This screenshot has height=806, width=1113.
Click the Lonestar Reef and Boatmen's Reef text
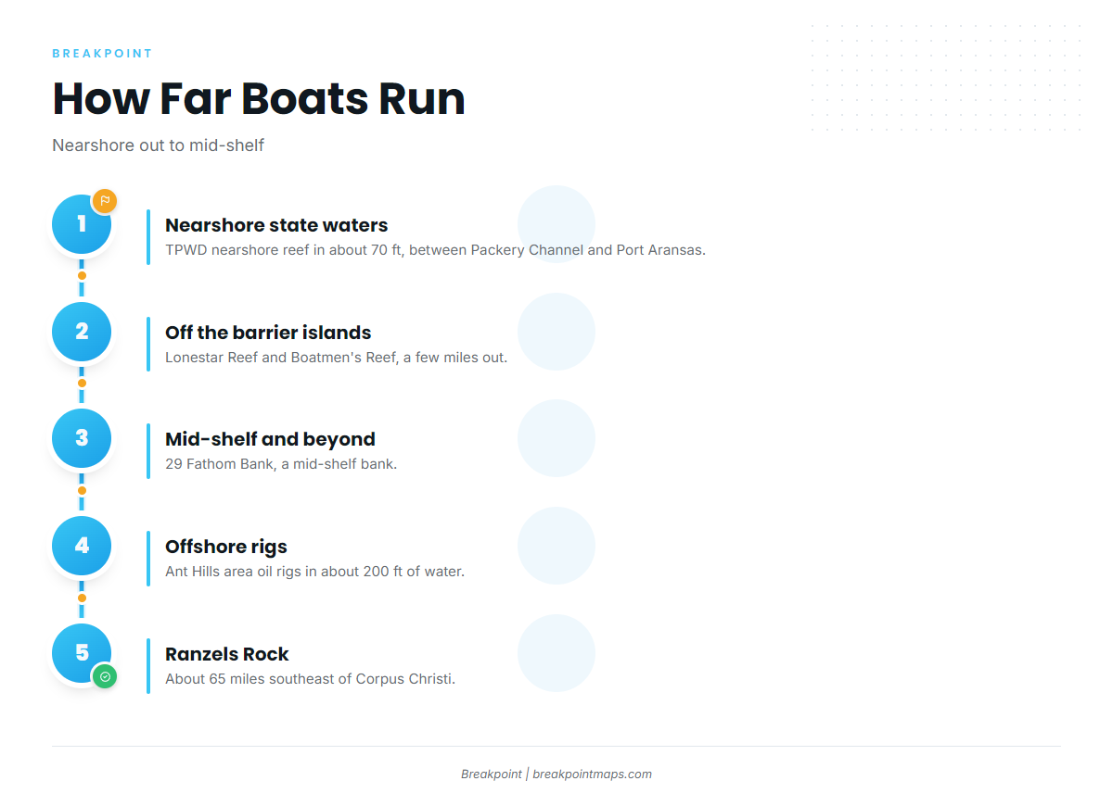[x=336, y=358]
